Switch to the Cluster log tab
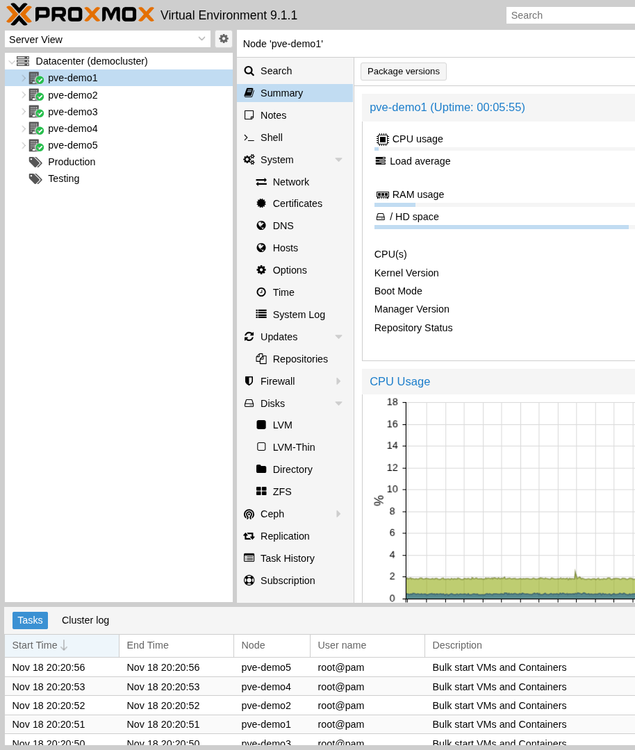 click(x=85, y=620)
